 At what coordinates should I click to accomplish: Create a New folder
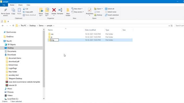68,12
